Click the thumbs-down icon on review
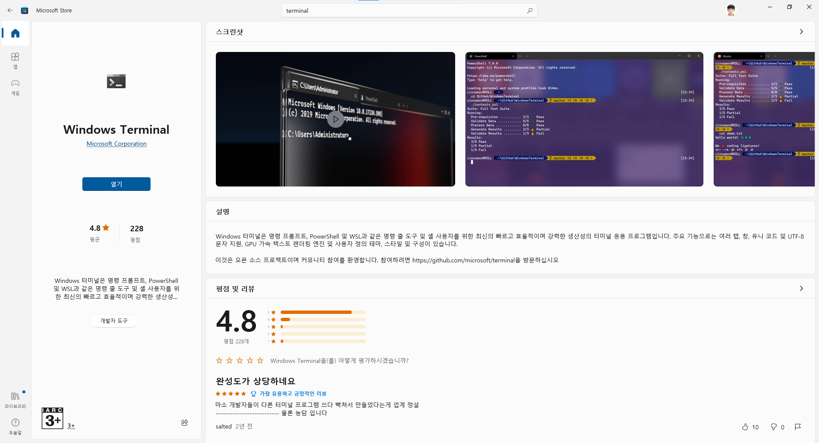The height and width of the screenshot is (443, 819). click(x=774, y=427)
